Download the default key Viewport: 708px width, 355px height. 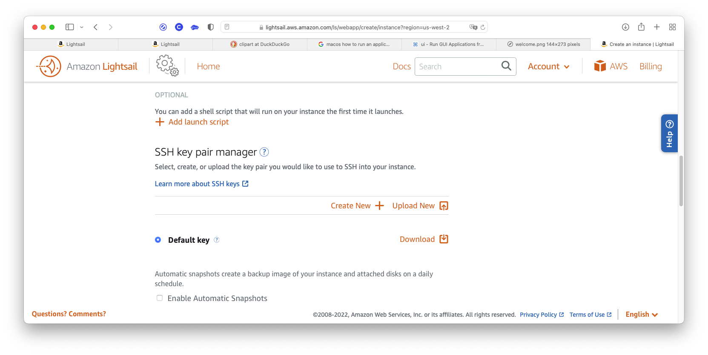point(417,239)
